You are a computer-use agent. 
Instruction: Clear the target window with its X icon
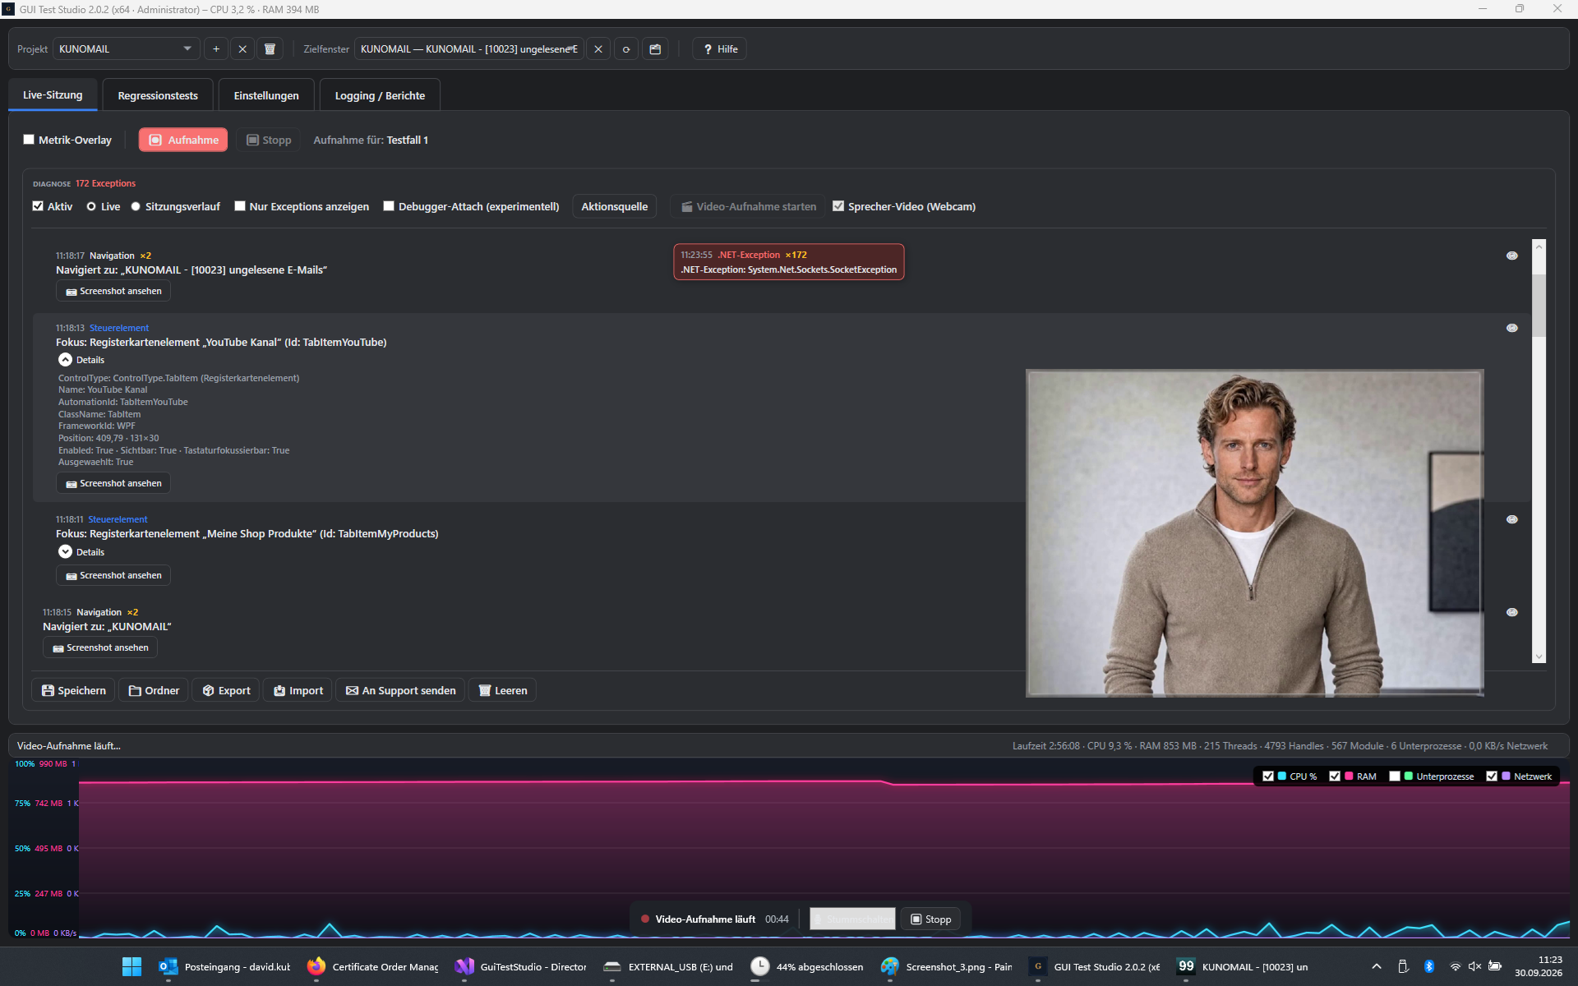coord(598,49)
